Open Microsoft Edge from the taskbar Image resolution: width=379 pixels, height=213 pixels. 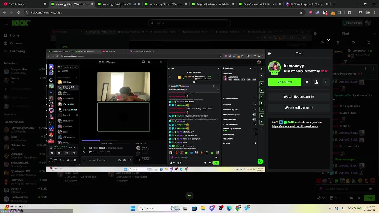coord(229,208)
